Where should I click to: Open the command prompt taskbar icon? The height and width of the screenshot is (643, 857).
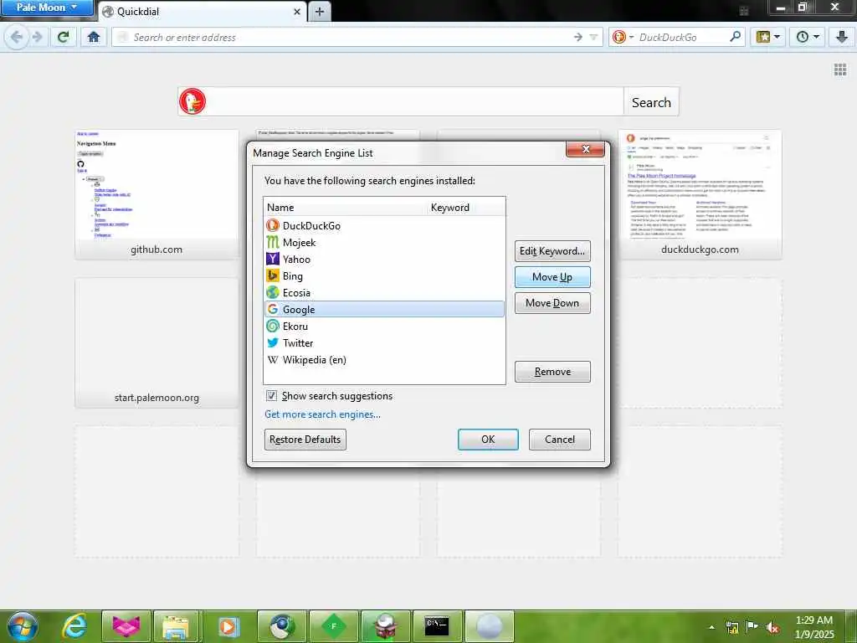pos(437,626)
